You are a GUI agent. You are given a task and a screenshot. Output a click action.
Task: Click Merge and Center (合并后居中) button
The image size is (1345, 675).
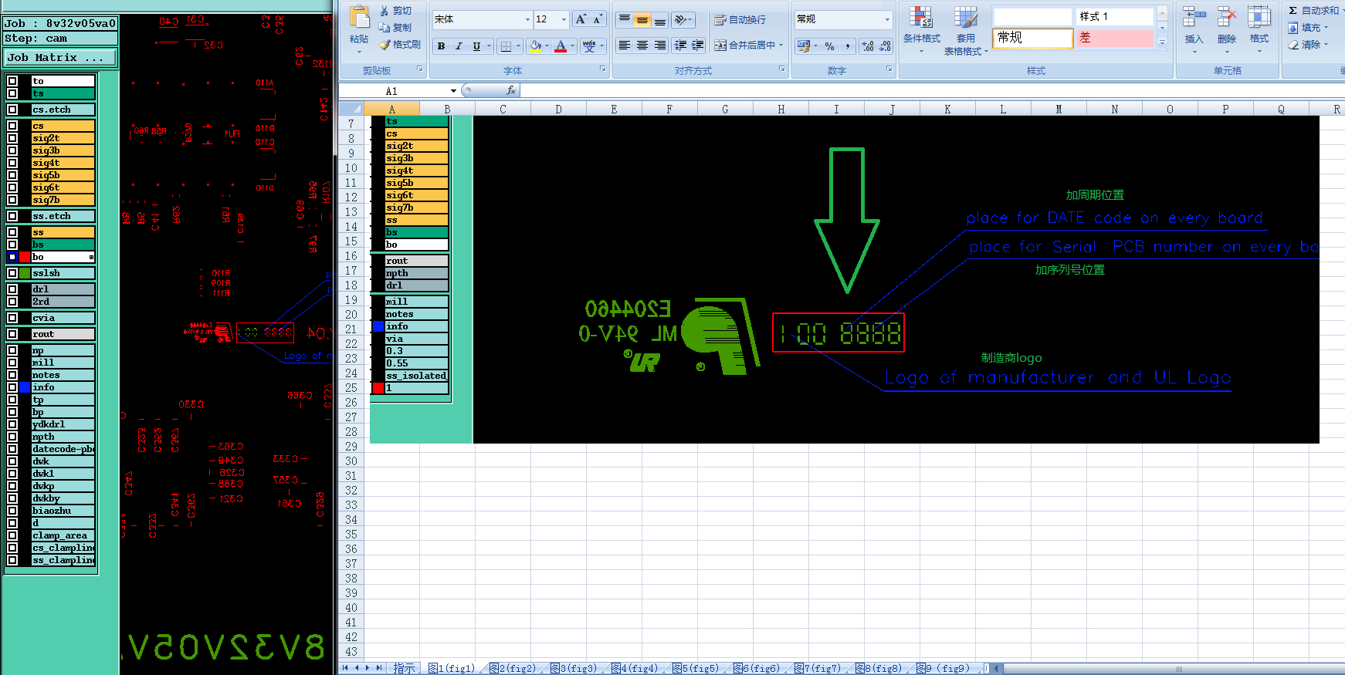749,46
